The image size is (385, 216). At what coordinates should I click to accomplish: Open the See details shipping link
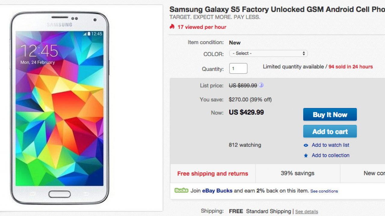[x=306, y=212]
